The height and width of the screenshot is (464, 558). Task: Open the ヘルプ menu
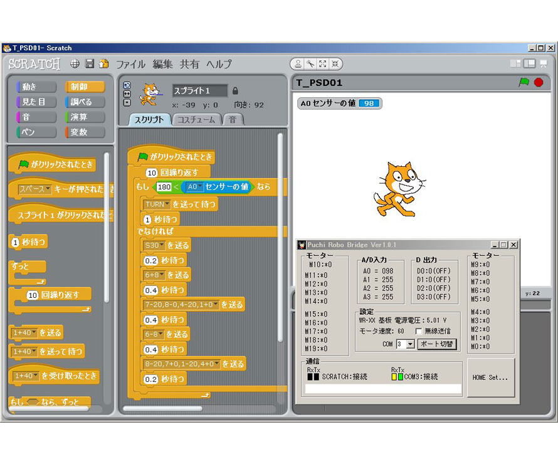point(219,64)
